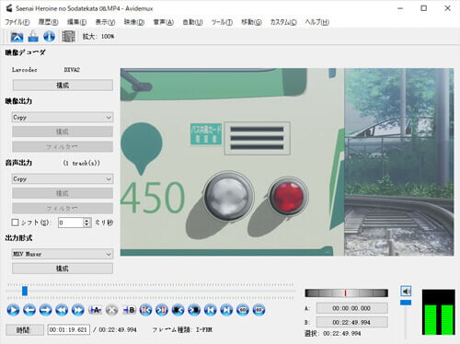Open the 音声(A) menu
Image resolution: width=460 pixels, height=344 pixels.
[x=164, y=22]
